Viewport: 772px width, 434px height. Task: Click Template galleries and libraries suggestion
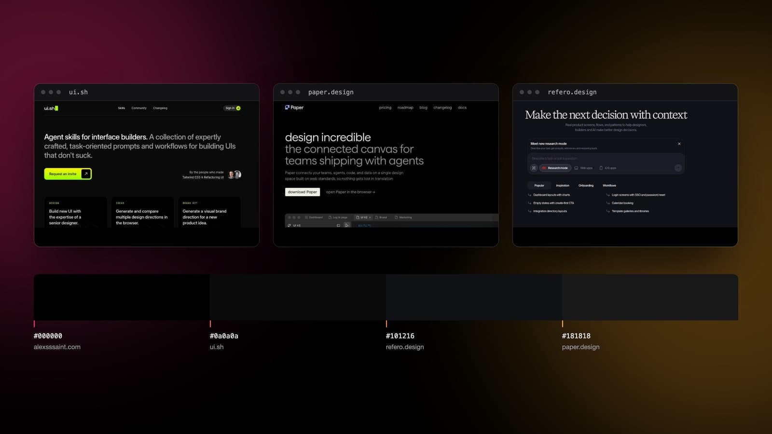click(628, 211)
